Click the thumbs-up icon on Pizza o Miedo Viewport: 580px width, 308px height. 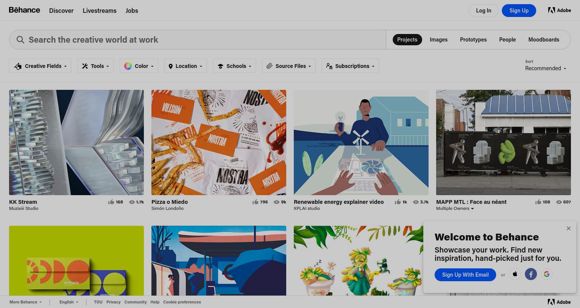point(255,202)
